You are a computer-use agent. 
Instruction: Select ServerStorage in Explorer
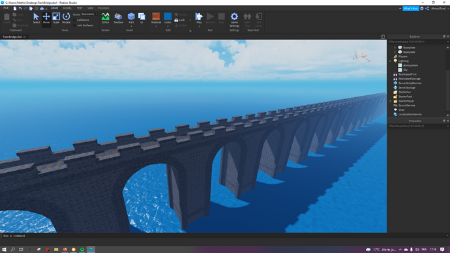tap(407, 87)
